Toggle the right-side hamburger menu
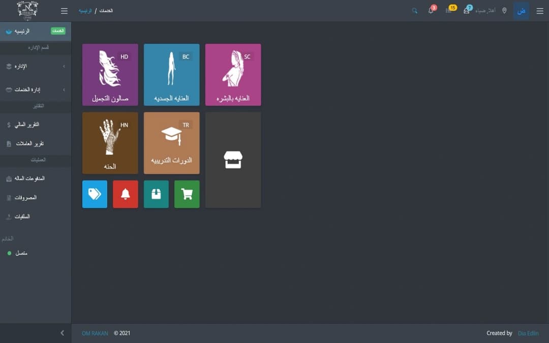 click(x=540, y=11)
